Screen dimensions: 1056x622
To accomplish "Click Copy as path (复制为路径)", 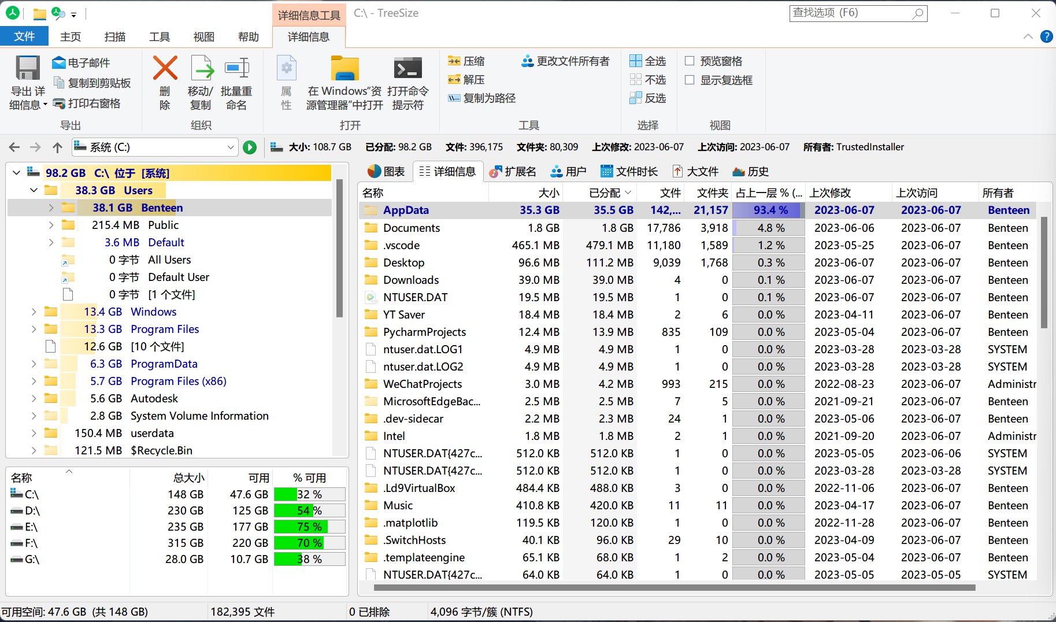I will 482,98.
